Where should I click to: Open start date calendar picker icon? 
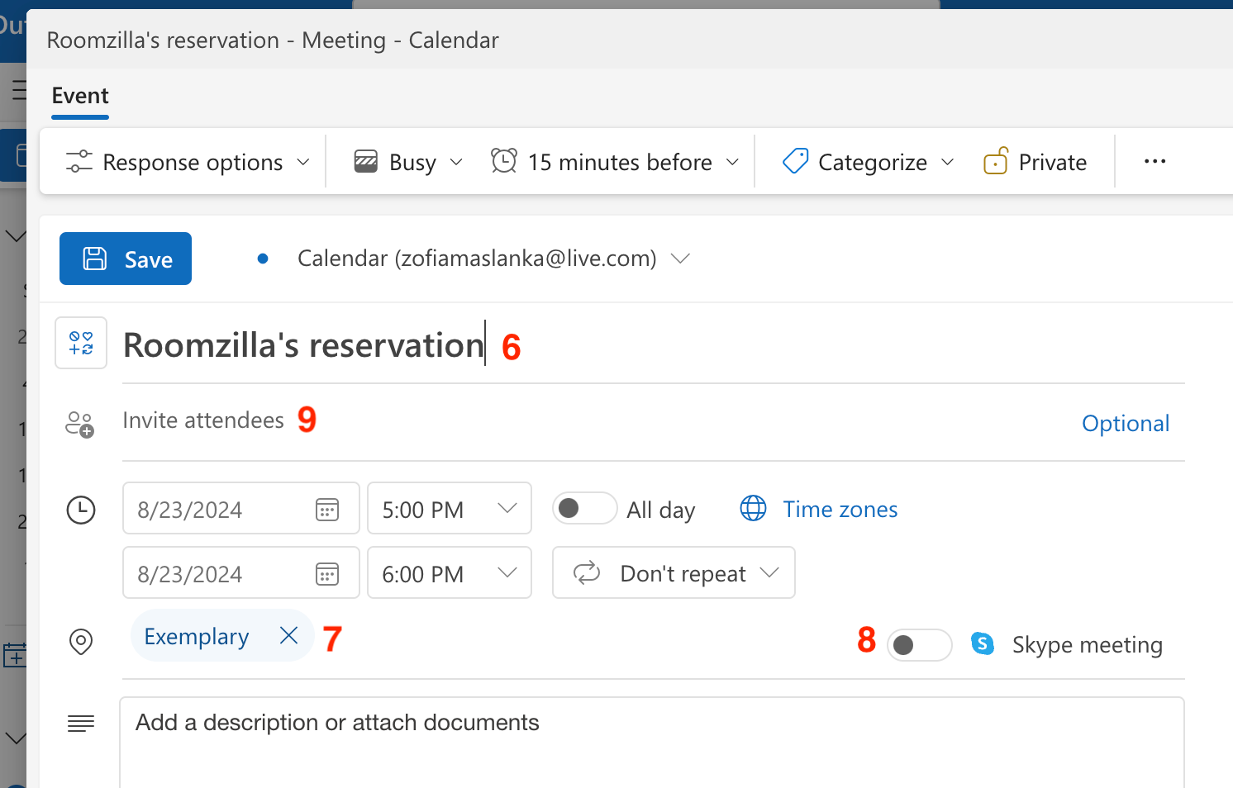[327, 510]
